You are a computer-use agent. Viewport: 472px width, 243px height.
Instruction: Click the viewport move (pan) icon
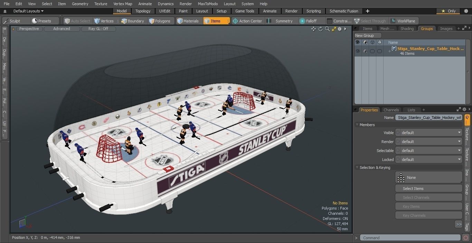313,29
